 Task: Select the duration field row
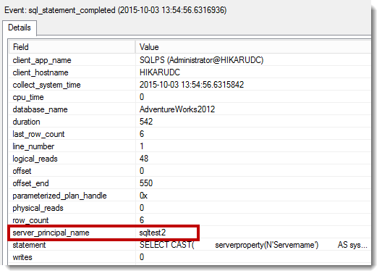point(190,122)
